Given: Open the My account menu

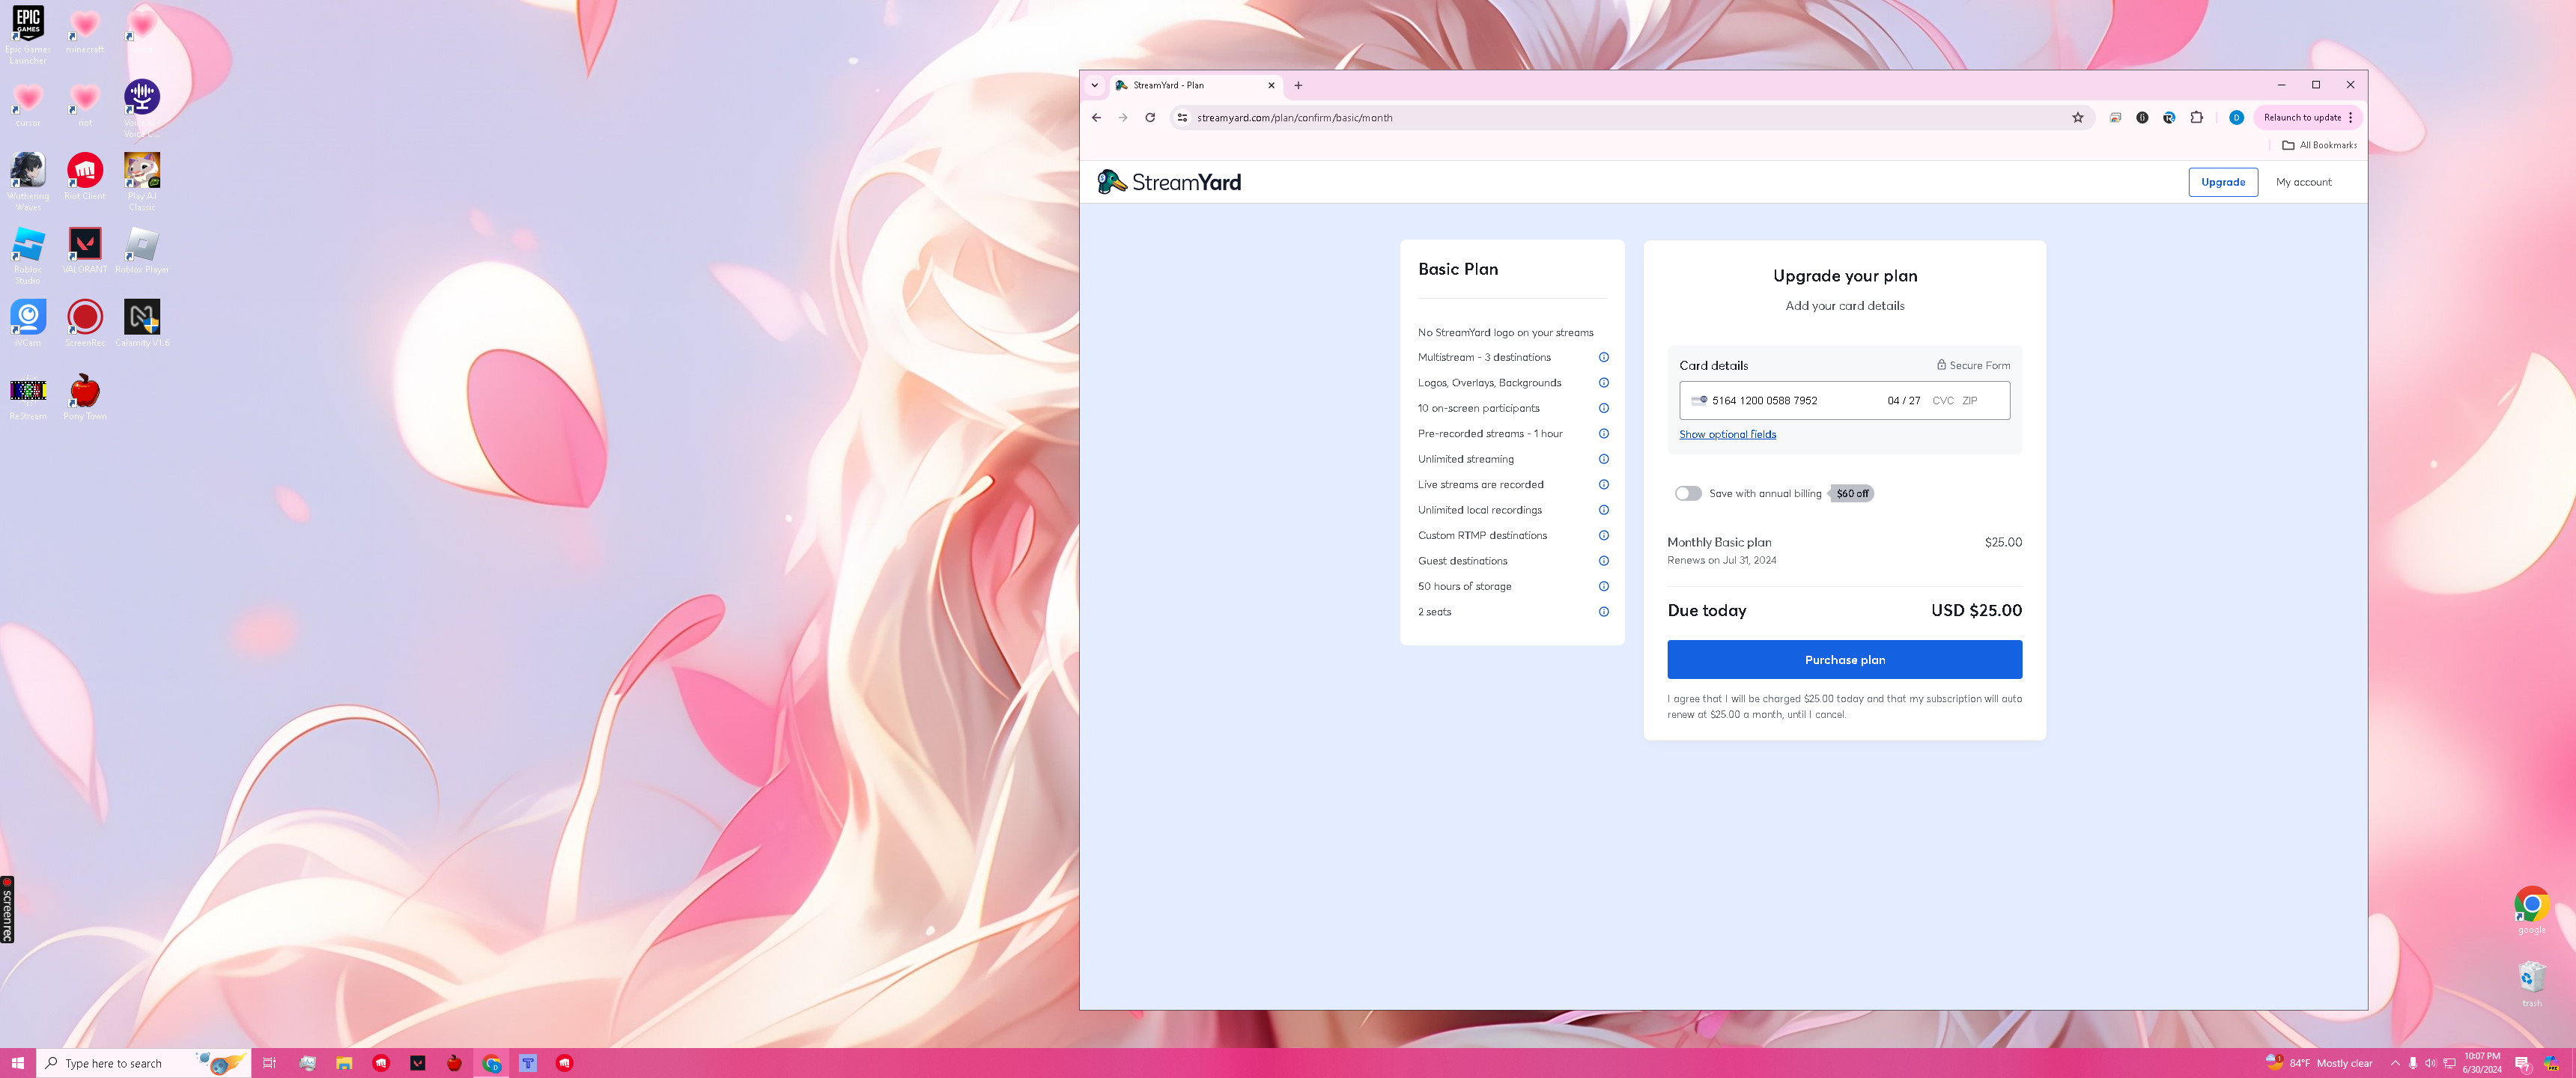Looking at the screenshot, I should click(x=2303, y=182).
